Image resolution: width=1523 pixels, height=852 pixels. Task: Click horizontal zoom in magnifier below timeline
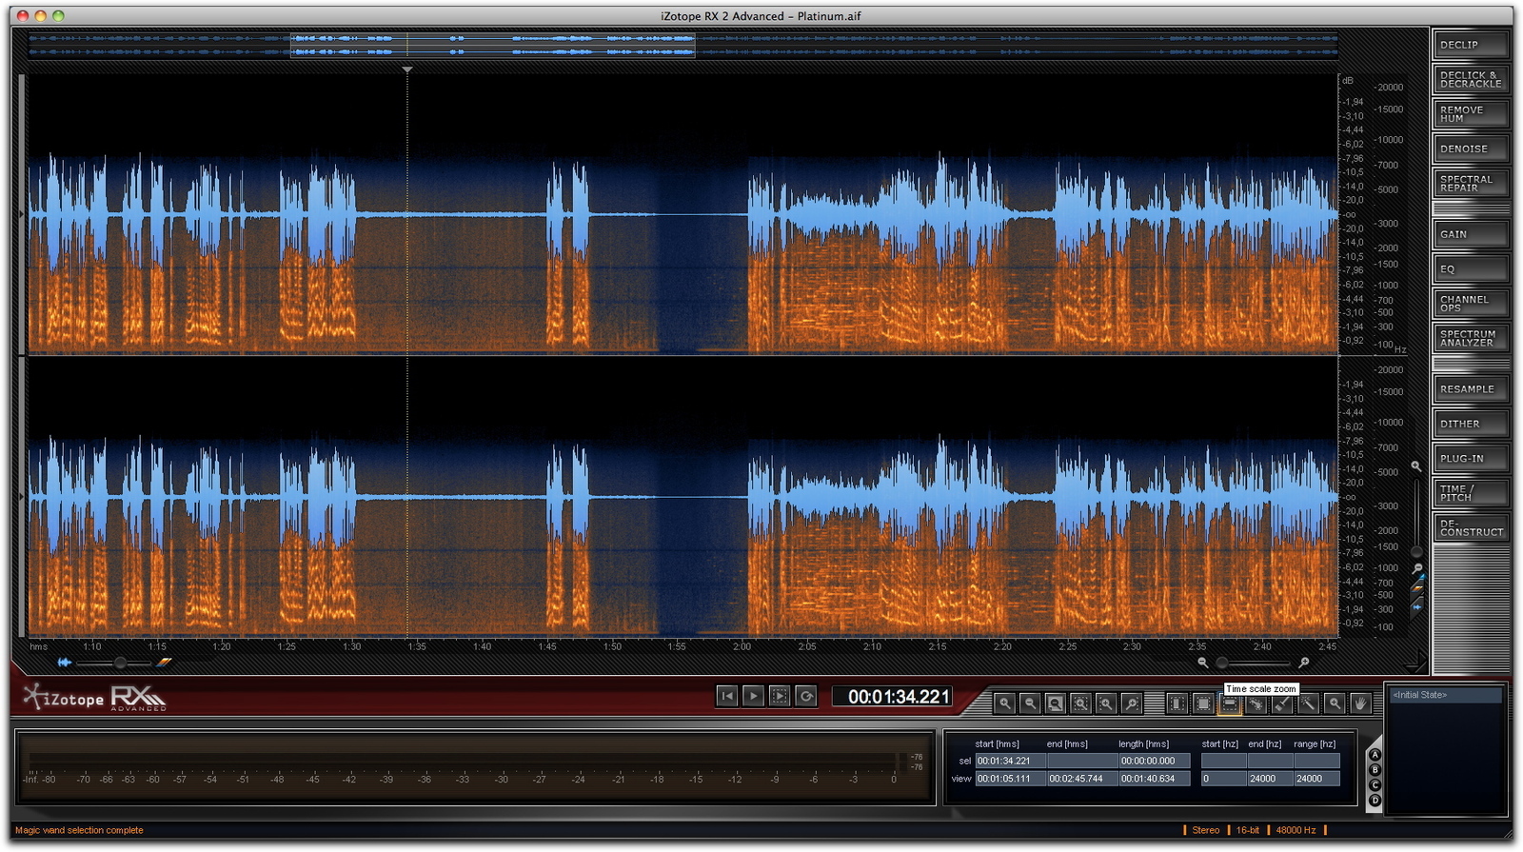pyautogui.click(x=1304, y=663)
